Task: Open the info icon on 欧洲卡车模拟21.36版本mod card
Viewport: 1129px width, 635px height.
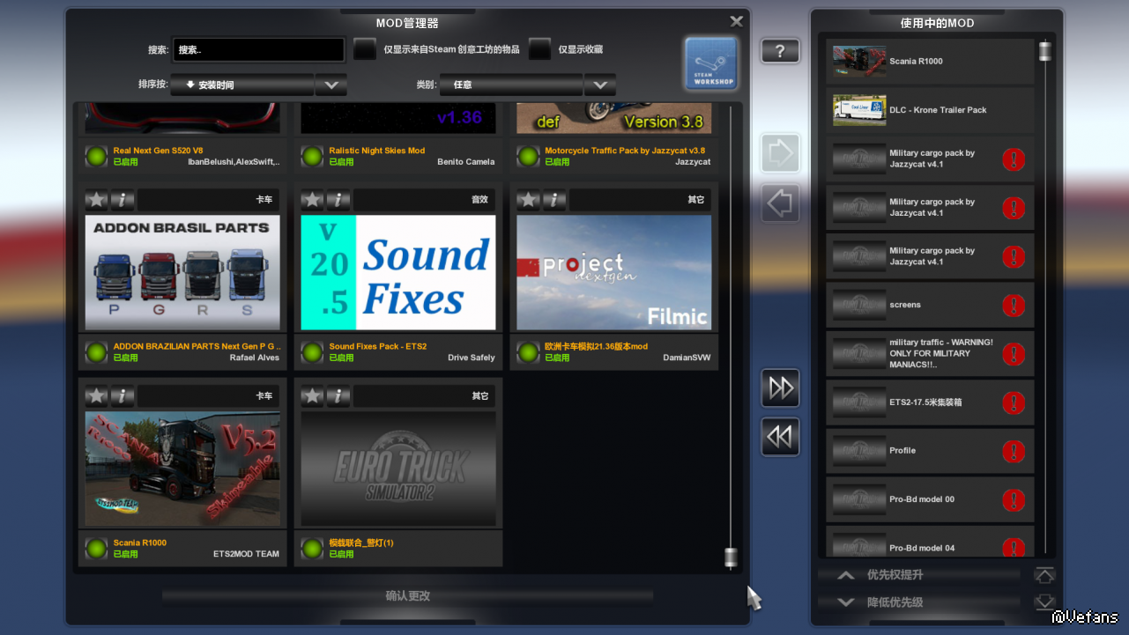Action: coord(554,200)
